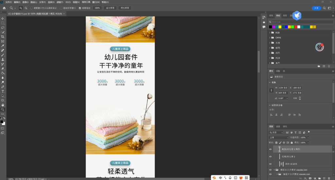This screenshot has height=180, width=335.
Task: Create new fill or adjustment layer
Action: point(315,178)
